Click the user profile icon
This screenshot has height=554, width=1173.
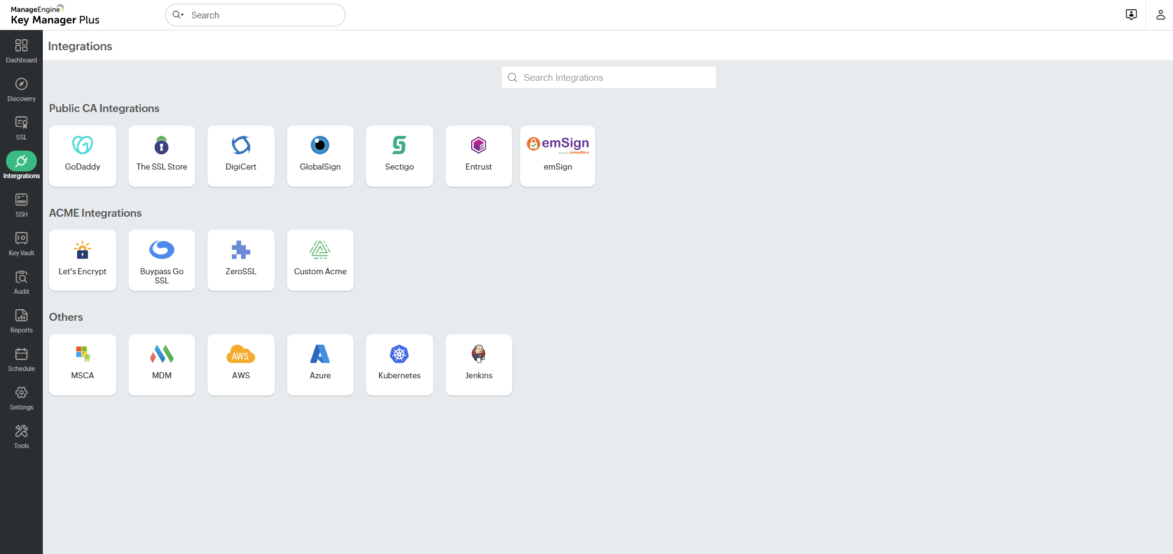click(1160, 15)
